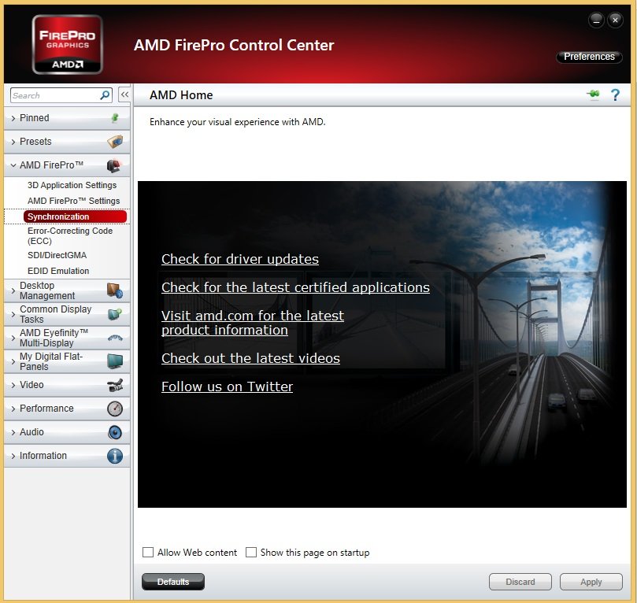Open EDID Emulation page
Screen dimensions: 637x603
pyautogui.click(x=58, y=271)
